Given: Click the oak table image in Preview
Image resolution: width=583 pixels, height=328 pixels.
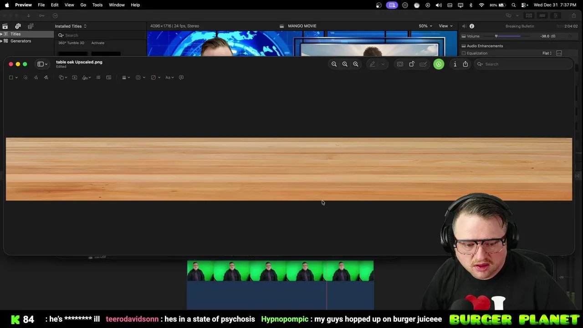Looking at the screenshot, I should click(x=289, y=169).
